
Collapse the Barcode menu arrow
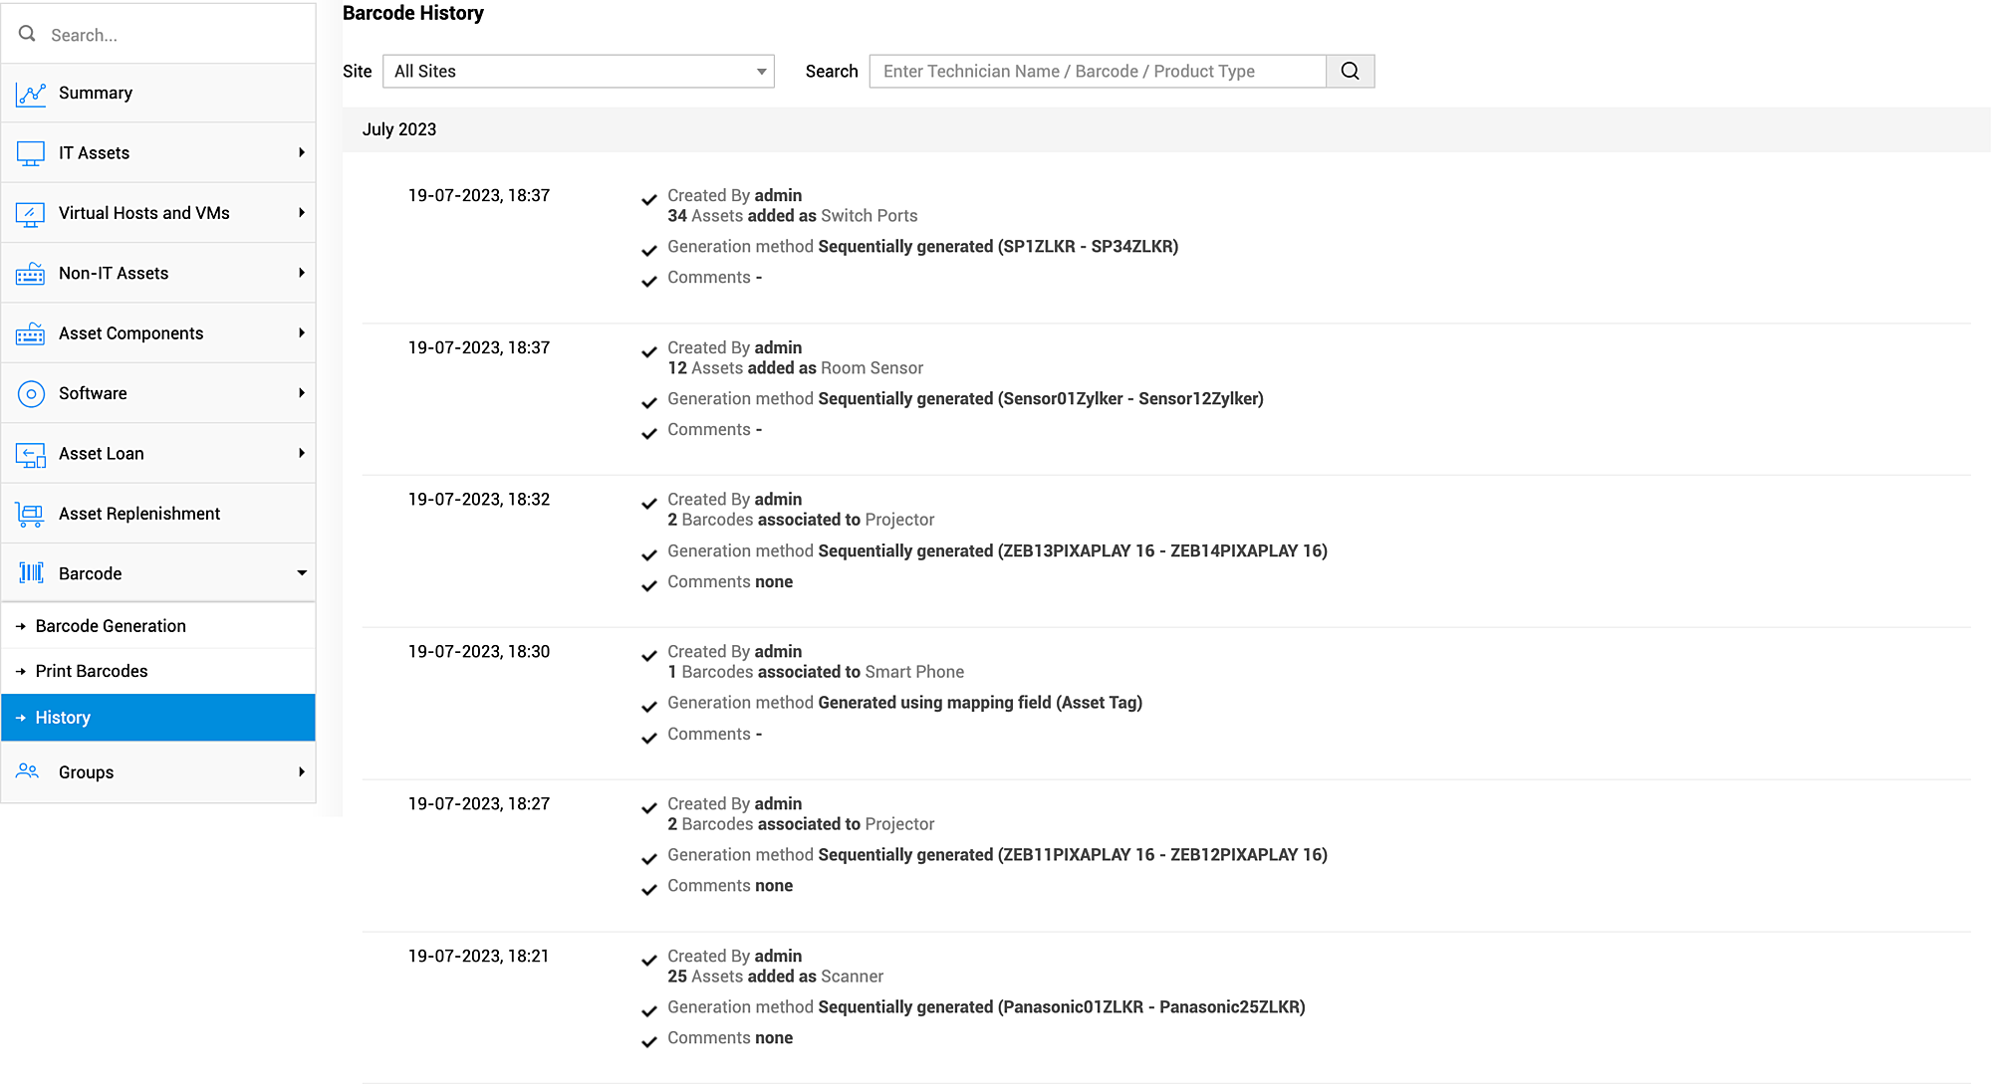tap(301, 573)
